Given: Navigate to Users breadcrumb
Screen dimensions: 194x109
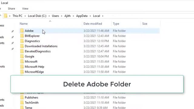Looking at the screenshot, I should coord(55,16).
